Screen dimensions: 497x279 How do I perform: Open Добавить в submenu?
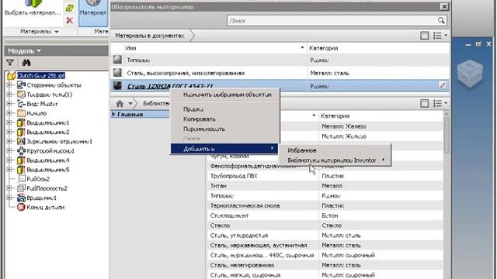coord(224,149)
